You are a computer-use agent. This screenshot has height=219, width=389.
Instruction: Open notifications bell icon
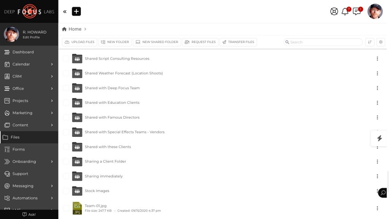coord(345,11)
